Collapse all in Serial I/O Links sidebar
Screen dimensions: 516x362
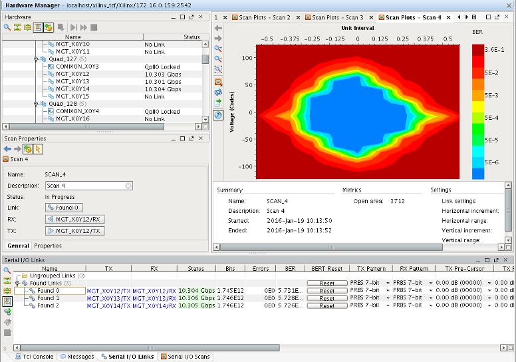pyautogui.click(x=7, y=281)
